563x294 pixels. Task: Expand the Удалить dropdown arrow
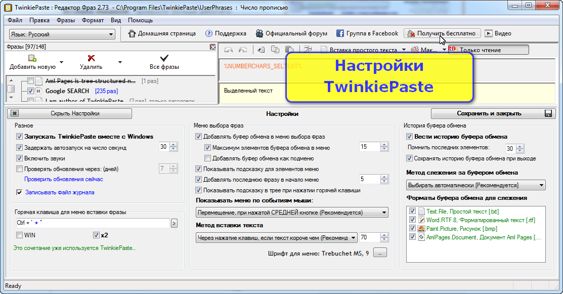pos(120,62)
